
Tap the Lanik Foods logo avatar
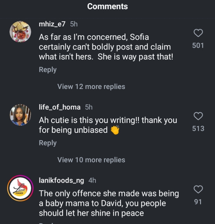(20, 188)
